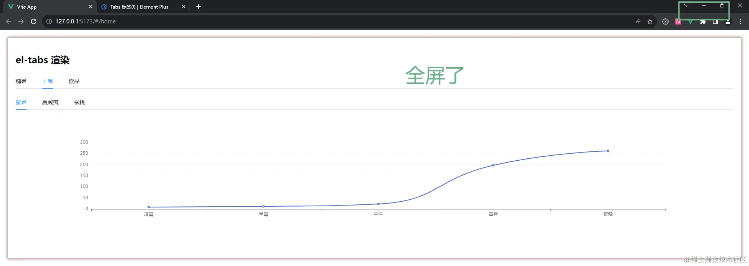Click the 100 y-axis label
This screenshot has height=266, width=749.
pos(84,186)
